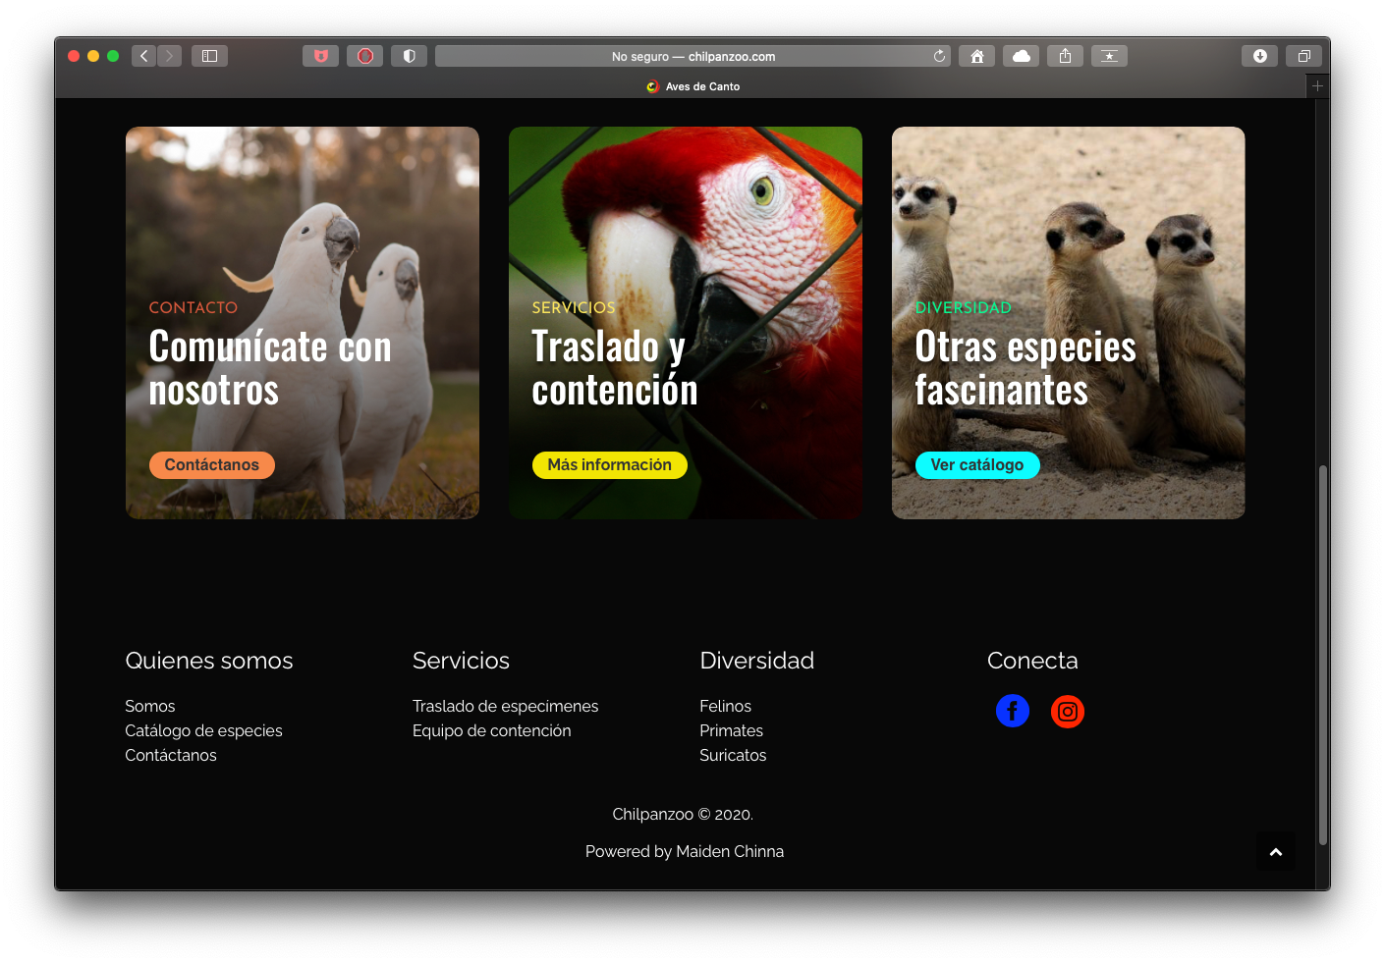The width and height of the screenshot is (1385, 963).
Task: Click the Ver catálogo cyan button
Action: pyautogui.click(x=977, y=464)
